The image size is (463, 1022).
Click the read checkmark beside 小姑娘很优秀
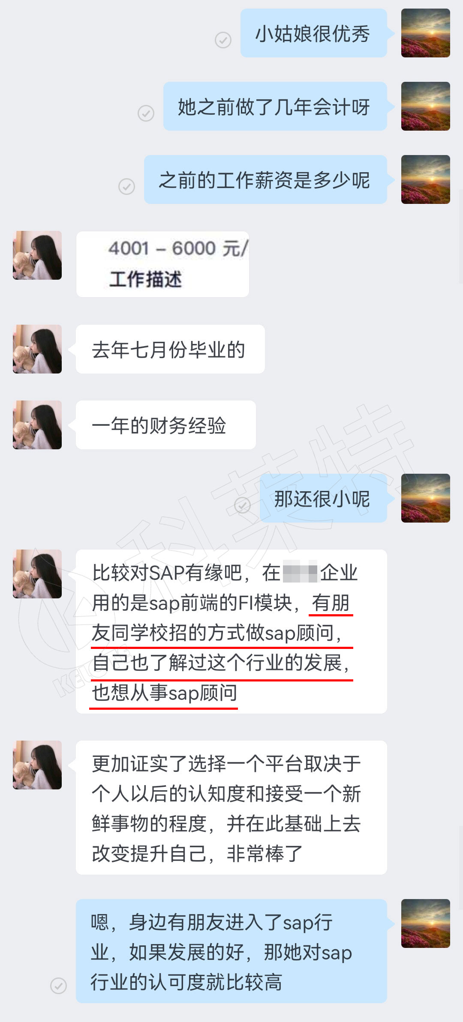[223, 40]
